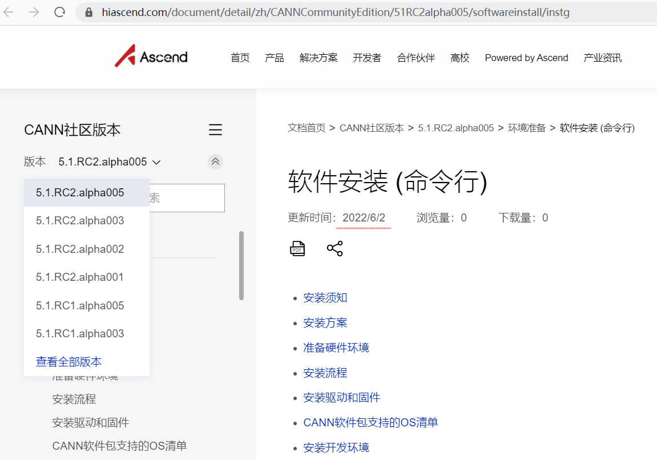The height and width of the screenshot is (460, 657).
Task: Select version 5.1.RC2.alpha001
Action: [x=87, y=277]
